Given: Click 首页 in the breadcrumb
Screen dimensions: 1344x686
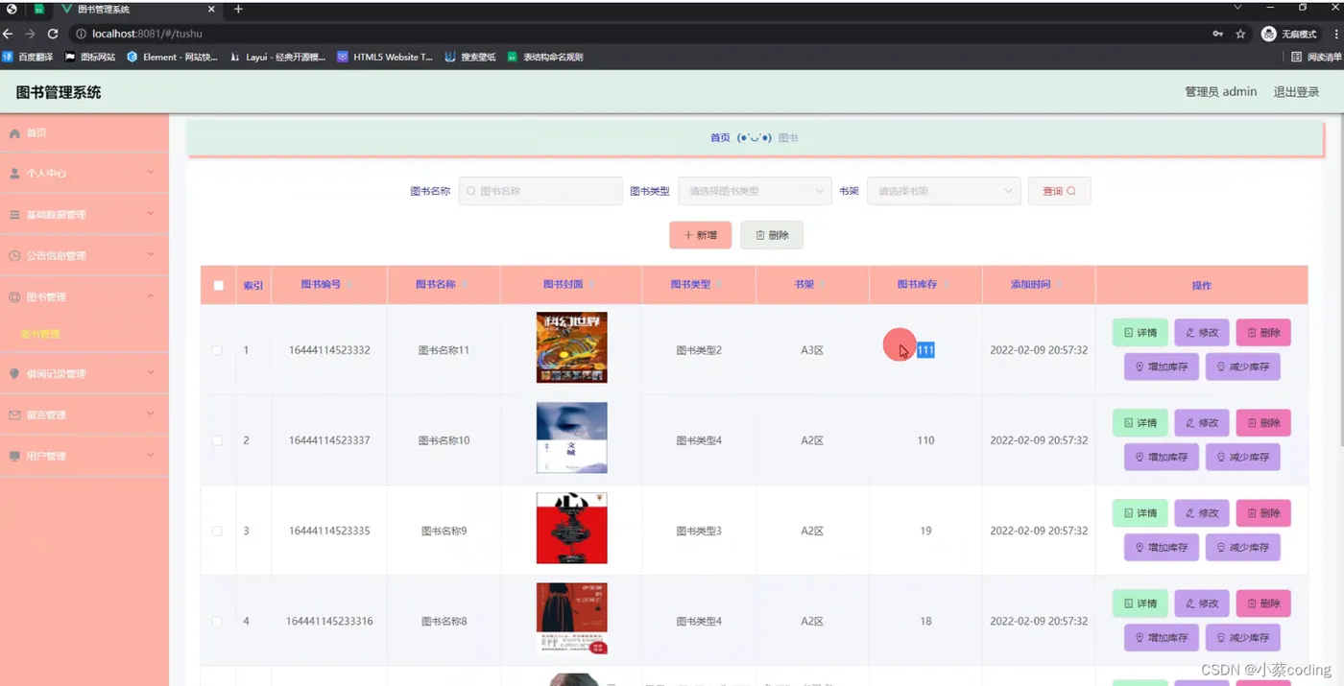Looking at the screenshot, I should point(720,138).
